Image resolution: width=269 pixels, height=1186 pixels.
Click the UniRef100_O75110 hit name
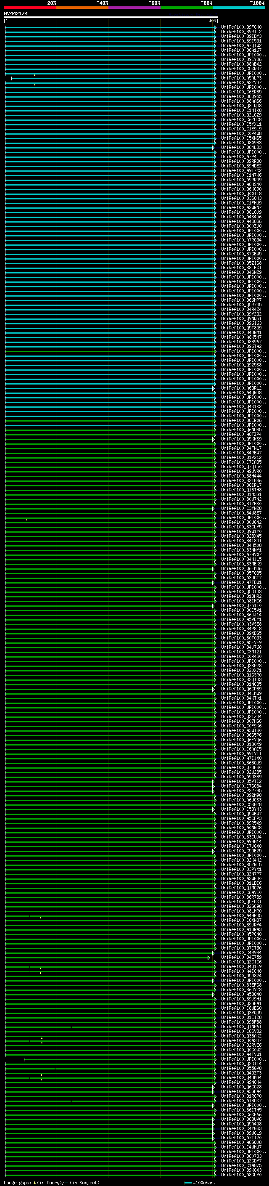pos(241,605)
